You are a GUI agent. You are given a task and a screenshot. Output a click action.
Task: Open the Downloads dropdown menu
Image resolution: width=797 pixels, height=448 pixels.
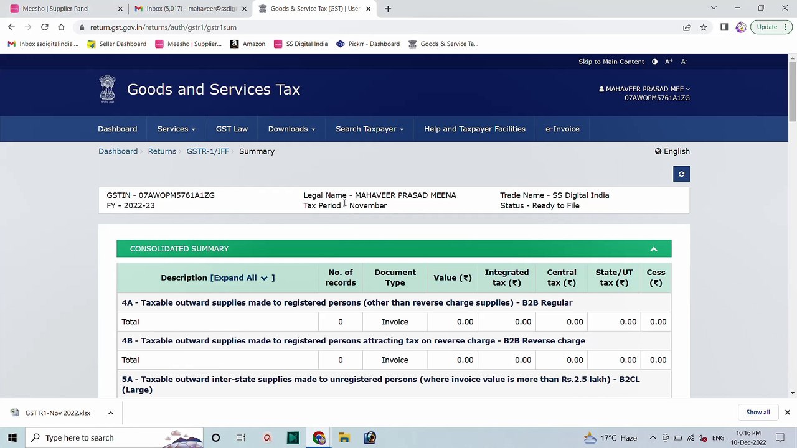coord(291,129)
